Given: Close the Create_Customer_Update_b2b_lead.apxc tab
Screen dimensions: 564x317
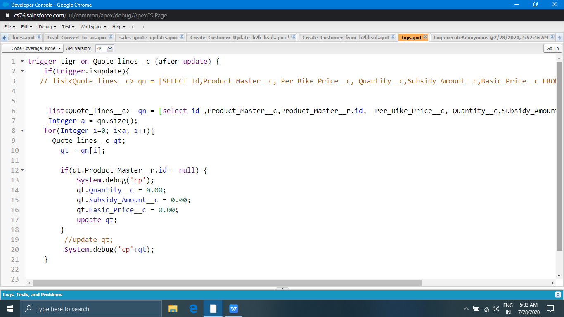Looking at the screenshot, I should [294, 37].
